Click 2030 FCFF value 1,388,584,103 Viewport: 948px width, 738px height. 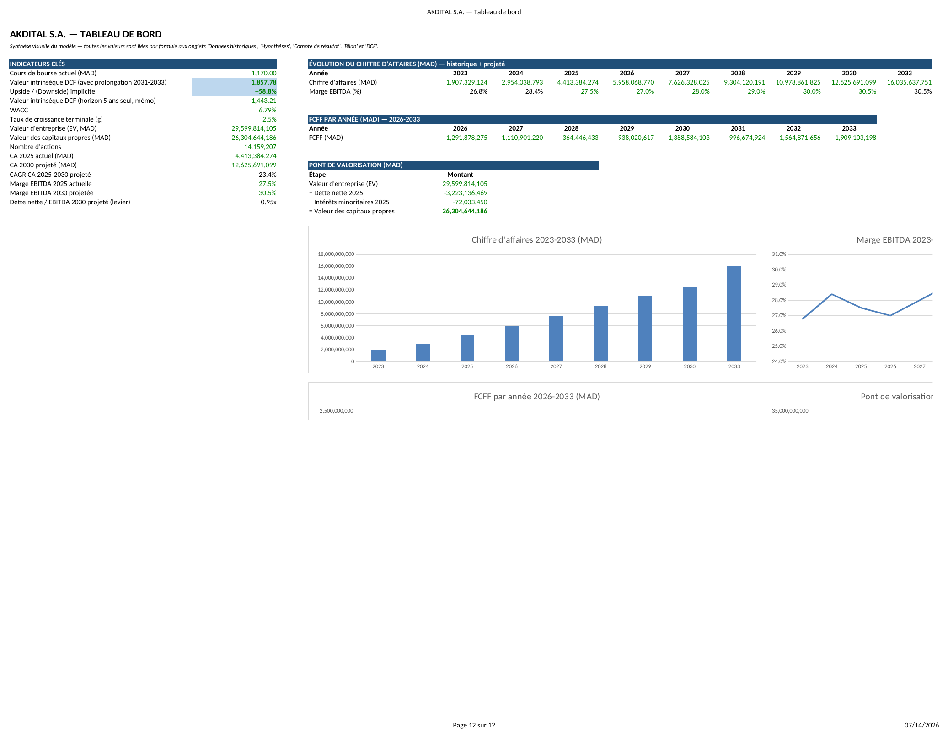[x=689, y=138]
